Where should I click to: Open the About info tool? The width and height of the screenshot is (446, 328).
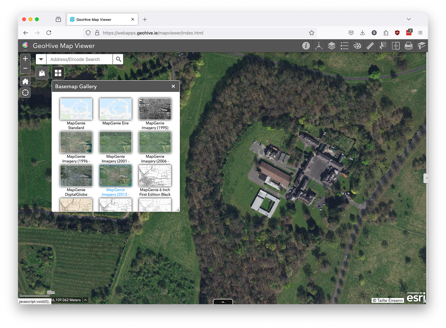coord(306,46)
